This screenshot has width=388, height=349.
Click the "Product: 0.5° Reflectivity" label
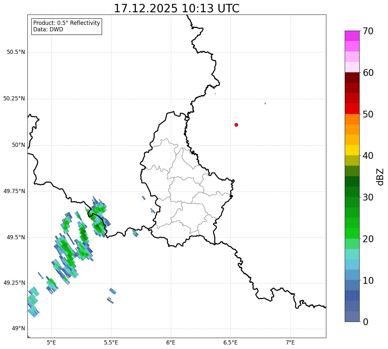pos(66,23)
